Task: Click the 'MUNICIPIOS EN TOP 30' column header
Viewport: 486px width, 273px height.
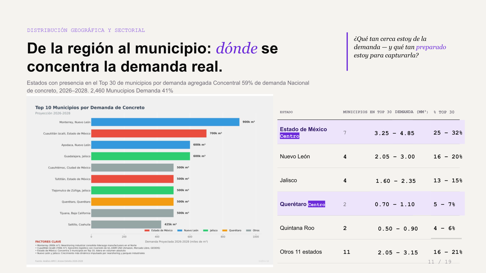Action: [367, 112]
